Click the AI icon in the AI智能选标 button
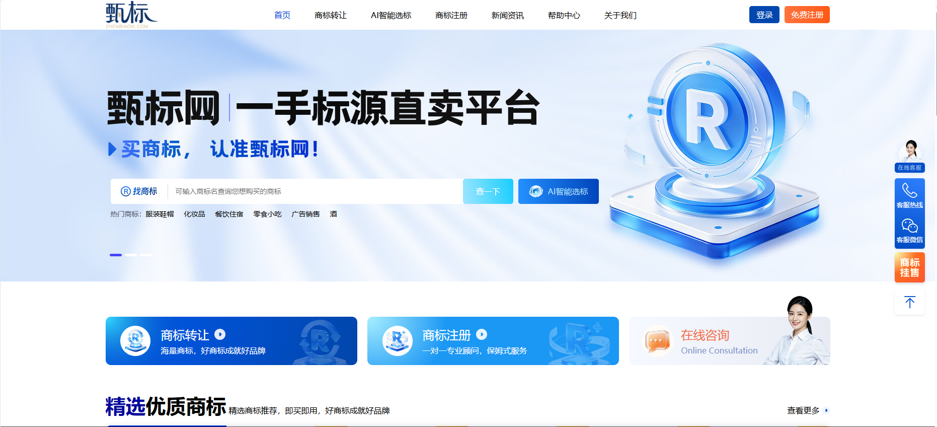The width and height of the screenshot is (937, 427). [x=536, y=191]
